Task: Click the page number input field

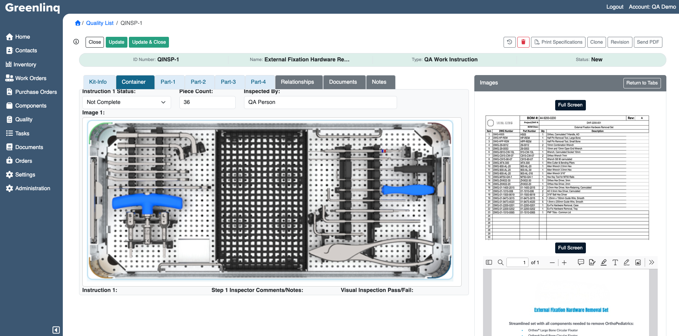Action: pos(517,262)
